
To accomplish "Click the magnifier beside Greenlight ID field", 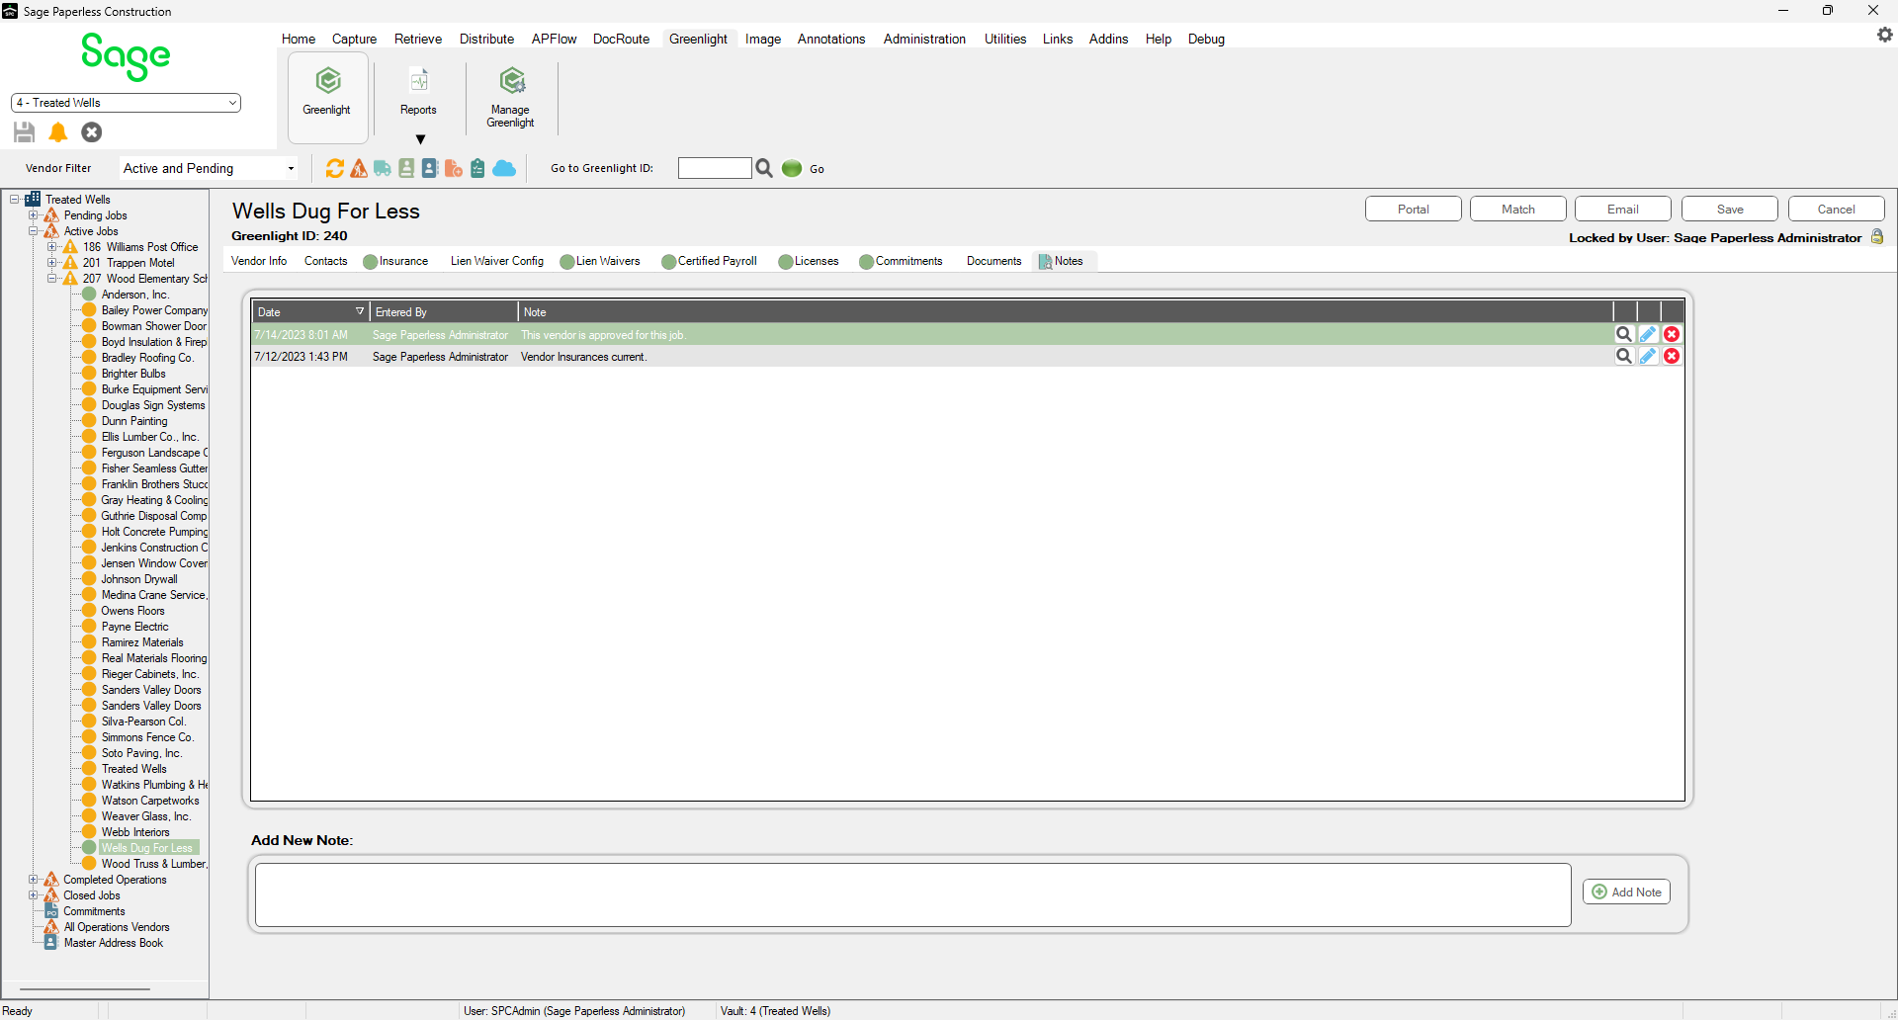I will (x=764, y=168).
